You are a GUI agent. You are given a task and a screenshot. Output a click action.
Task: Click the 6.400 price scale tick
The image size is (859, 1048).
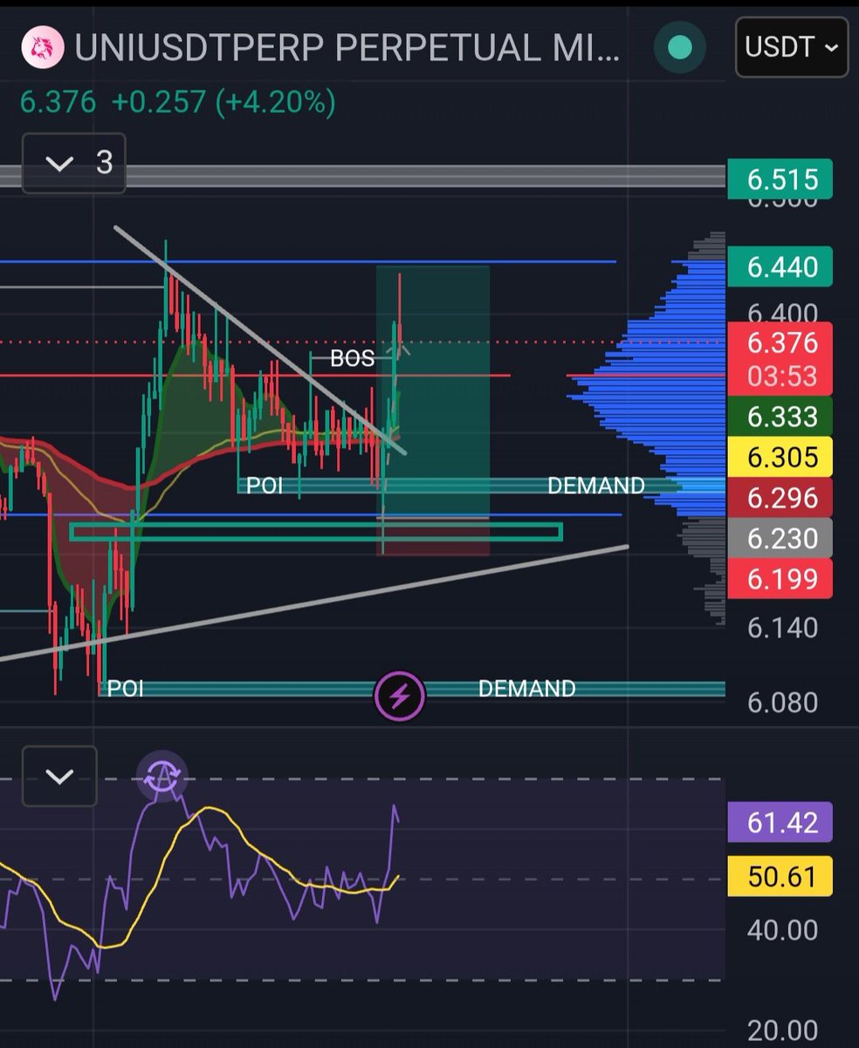tap(782, 312)
